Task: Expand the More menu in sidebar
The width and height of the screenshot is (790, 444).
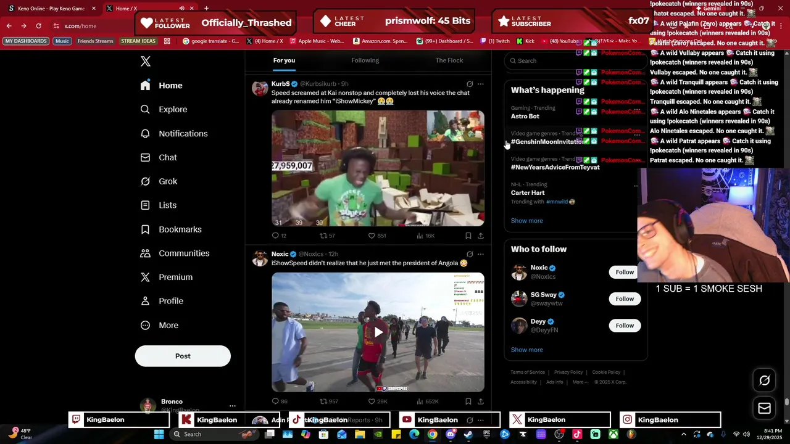Action: (160, 325)
